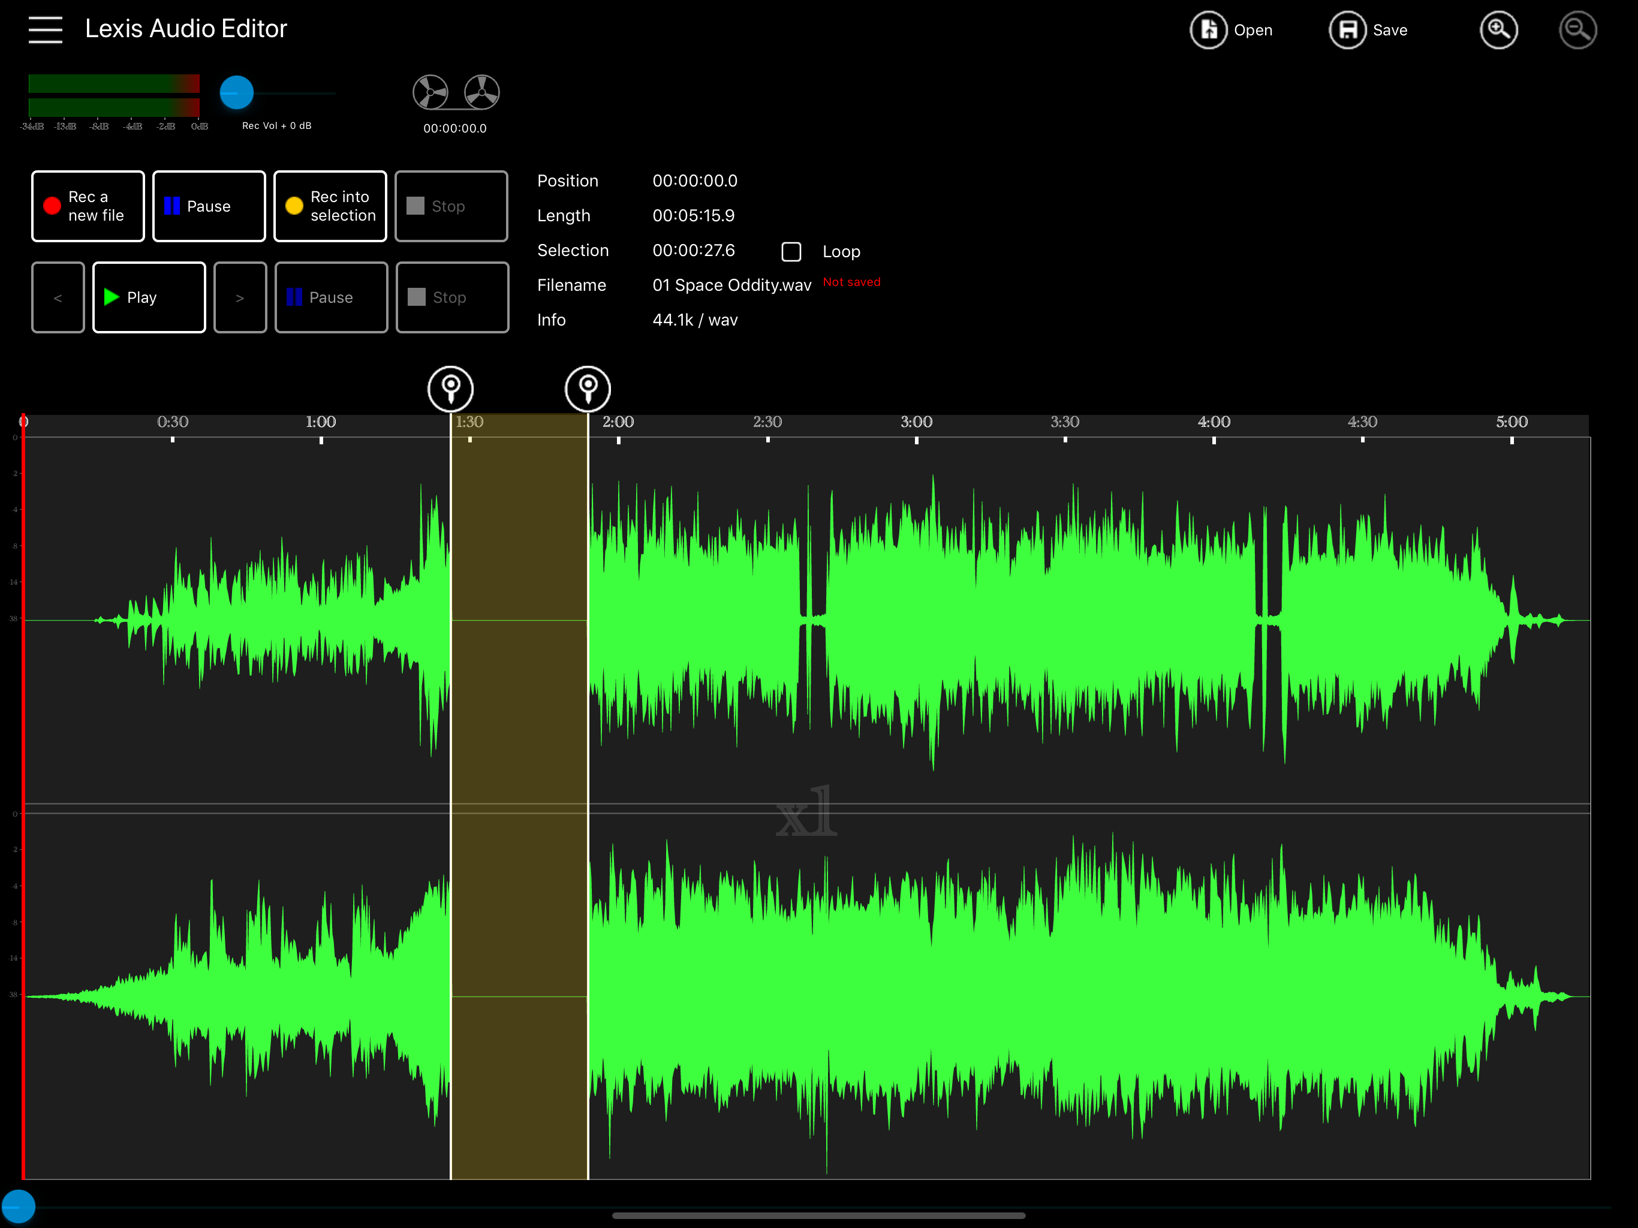The height and width of the screenshot is (1228, 1638).
Task: Click the 0:30 mark on the timeline
Action: pyautogui.click(x=173, y=422)
